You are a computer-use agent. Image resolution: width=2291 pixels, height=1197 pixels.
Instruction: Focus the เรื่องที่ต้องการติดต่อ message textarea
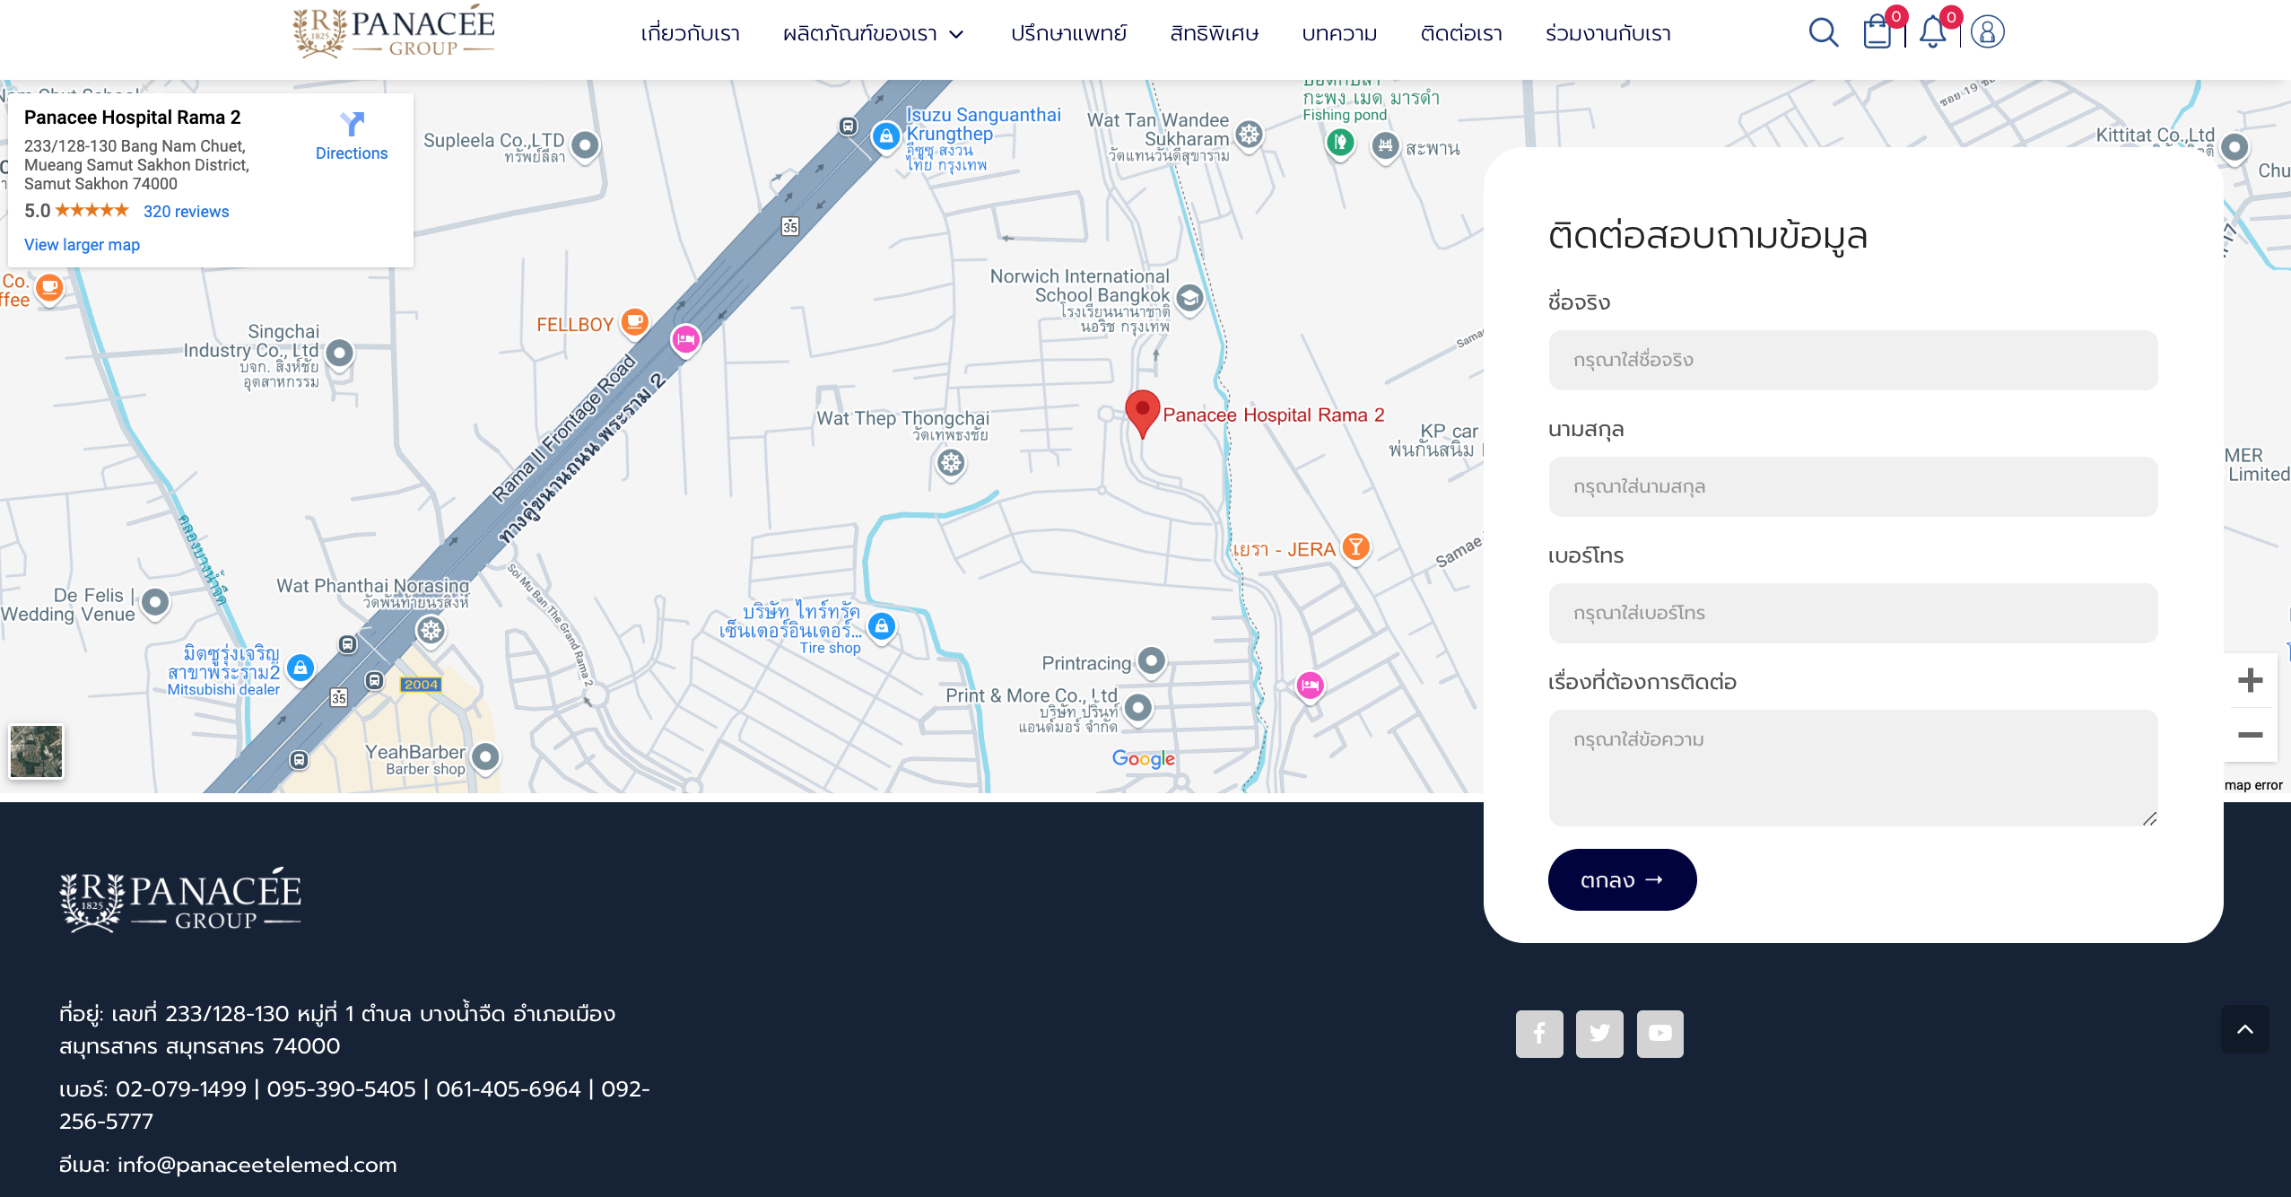tap(1852, 768)
